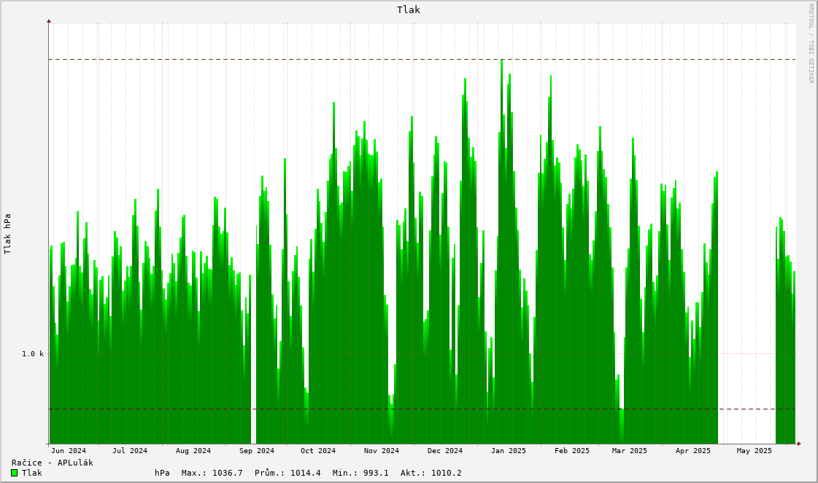Click the 'Račice - APLulák' station label
The image size is (818, 483).
pos(52,463)
